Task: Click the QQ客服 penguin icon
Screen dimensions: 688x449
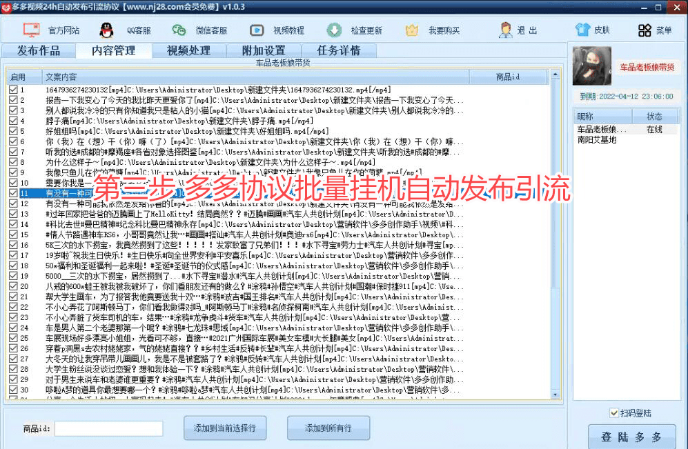Action: click(107, 30)
